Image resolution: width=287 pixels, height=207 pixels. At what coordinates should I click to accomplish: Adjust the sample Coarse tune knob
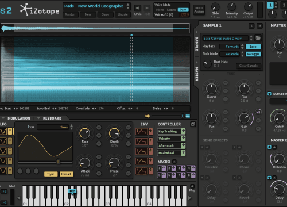[x=211, y=88]
